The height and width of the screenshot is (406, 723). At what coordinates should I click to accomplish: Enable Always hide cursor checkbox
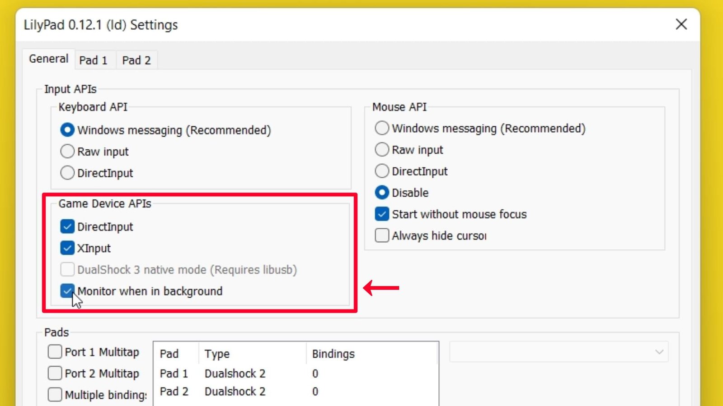[x=382, y=235]
